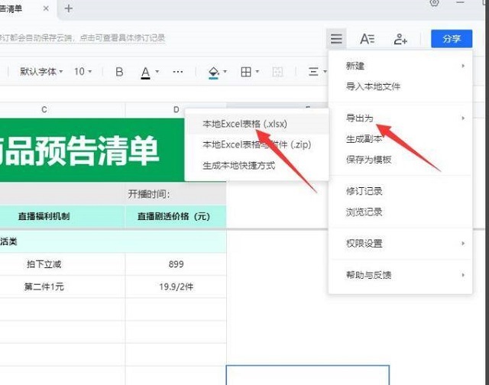The image size is (489, 385).
Task: Export as Excel with attachments (.zip)
Action: coord(257,144)
